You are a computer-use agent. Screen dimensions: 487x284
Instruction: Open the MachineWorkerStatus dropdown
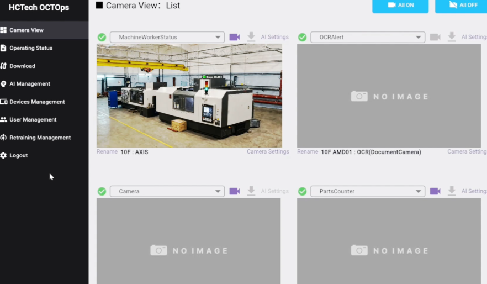tap(167, 37)
